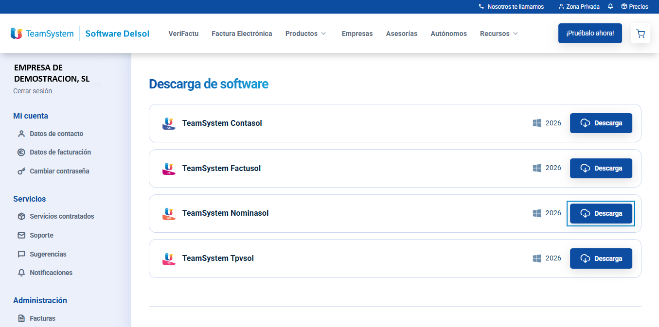Image resolution: width=659 pixels, height=327 pixels.
Task: Download TeamSystem Contasol
Action: coord(601,123)
